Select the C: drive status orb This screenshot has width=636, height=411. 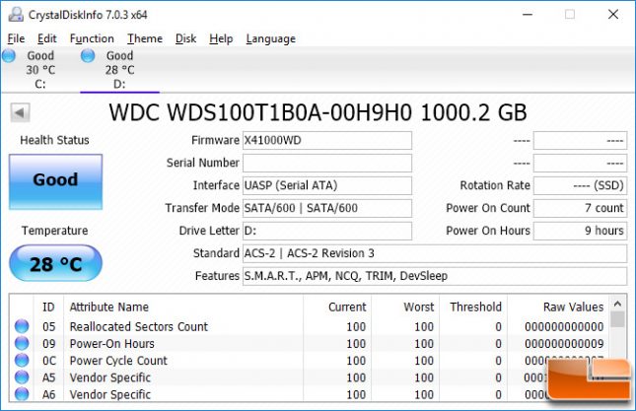[x=9, y=55]
